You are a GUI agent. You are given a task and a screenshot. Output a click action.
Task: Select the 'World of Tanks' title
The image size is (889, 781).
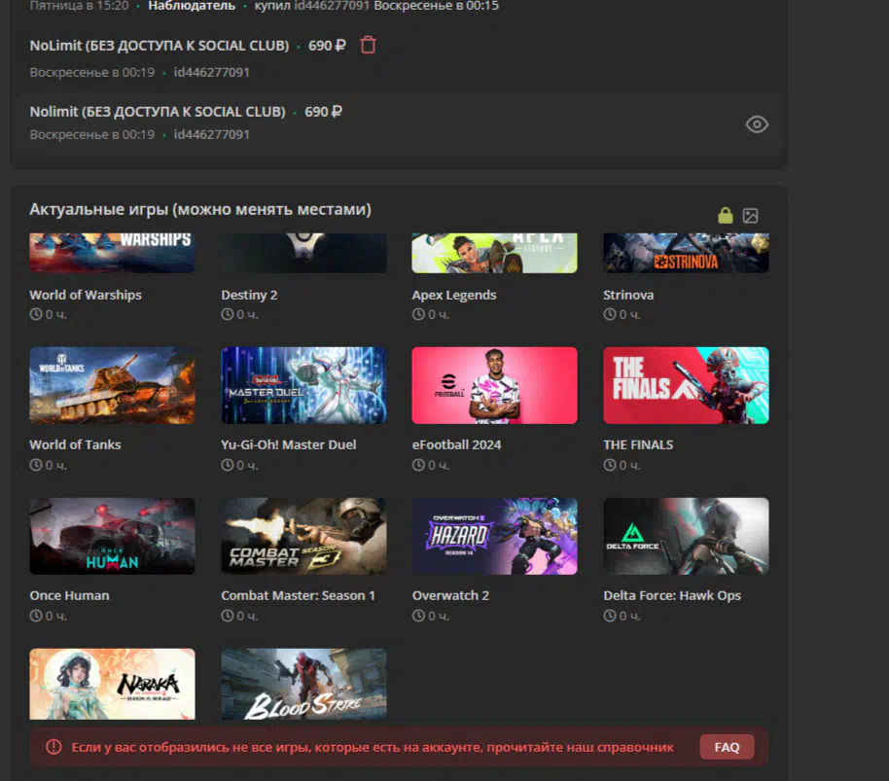(76, 444)
